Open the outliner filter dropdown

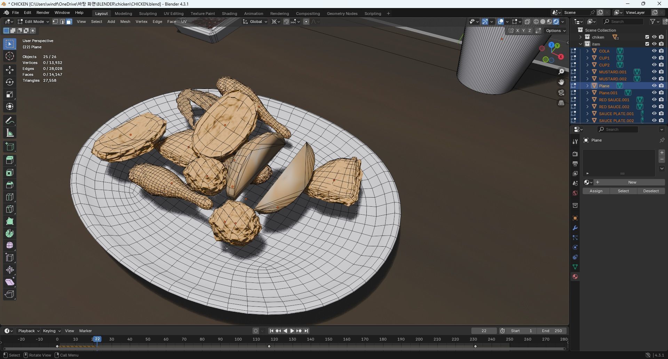[654, 22]
